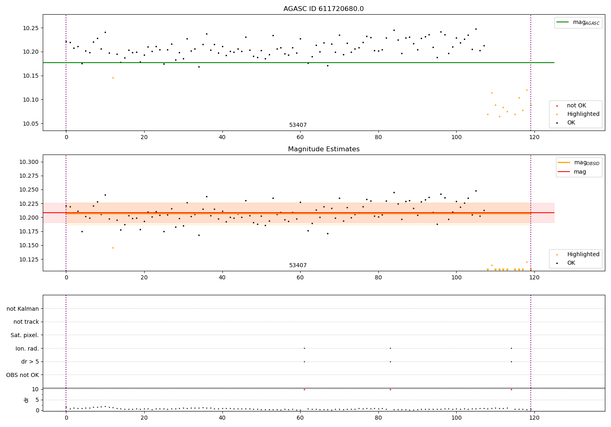
Task: Click the 'Sat. pixel.' row label
Action: tap(25, 335)
